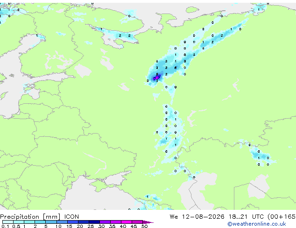Select the 0.5–1 mm legend color box
Image resolution: width=296 pixels, height=228 pixels.
click(x=19, y=222)
